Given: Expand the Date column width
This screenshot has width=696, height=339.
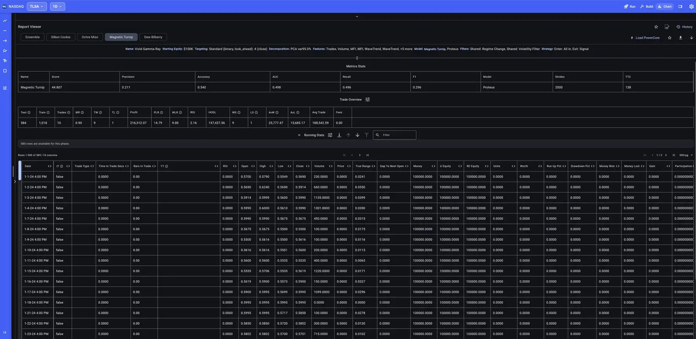Looking at the screenshot, I should 49,166.
